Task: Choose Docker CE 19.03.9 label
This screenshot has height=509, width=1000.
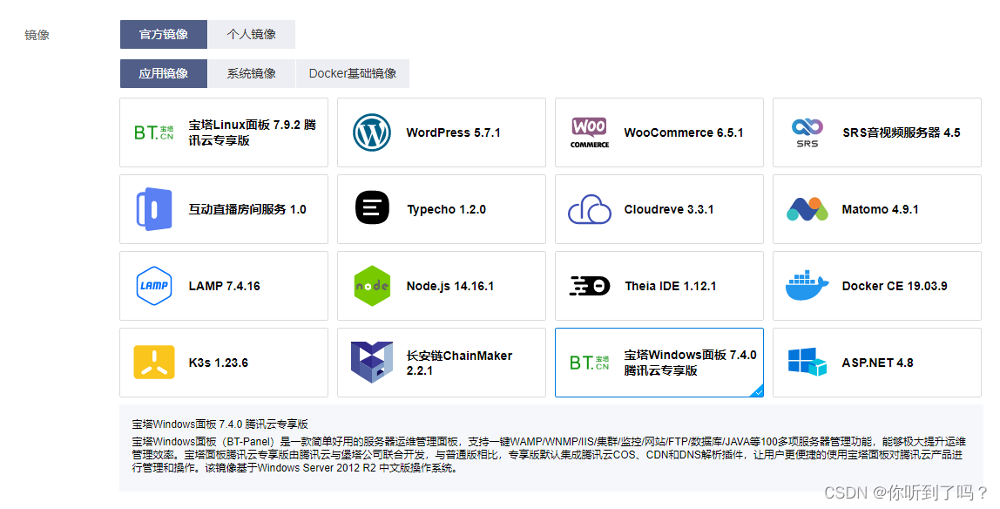Action: point(895,286)
